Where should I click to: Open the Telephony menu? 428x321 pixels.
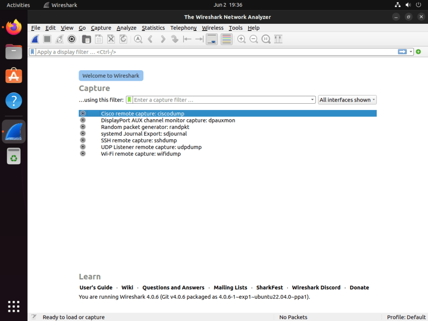183,28
